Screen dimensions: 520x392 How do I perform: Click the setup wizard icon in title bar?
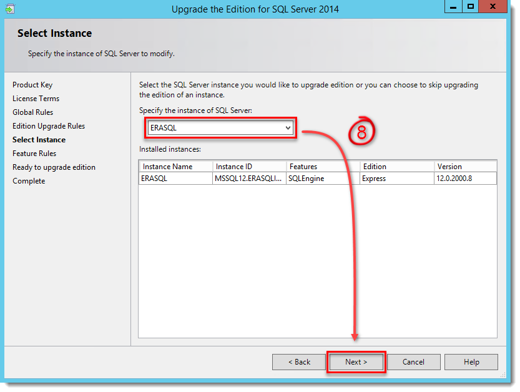coord(10,9)
